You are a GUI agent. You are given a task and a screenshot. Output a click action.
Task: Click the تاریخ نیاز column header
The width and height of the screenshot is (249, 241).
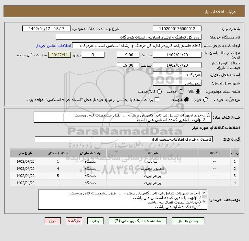coord(26,153)
